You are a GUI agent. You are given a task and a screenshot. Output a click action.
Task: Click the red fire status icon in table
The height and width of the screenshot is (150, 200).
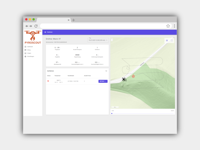coord(48,81)
